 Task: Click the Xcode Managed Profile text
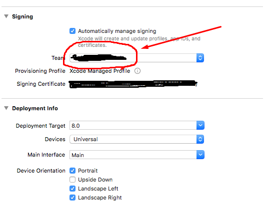pos(100,71)
